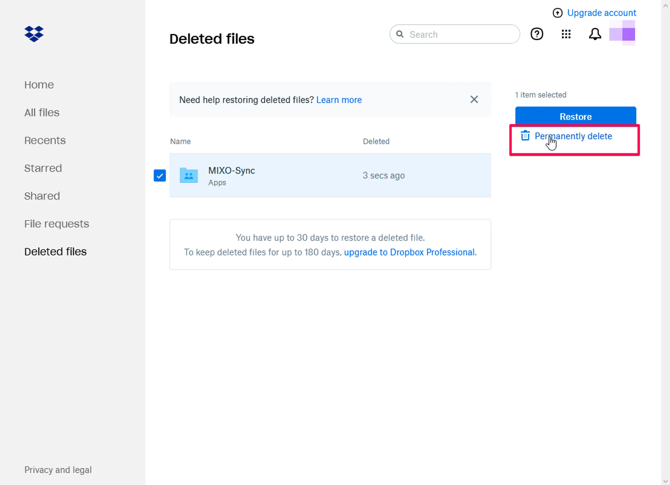Click the MIXO-Sync shared folder icon
Screen dimensions: 670x485
click(189, 175)
